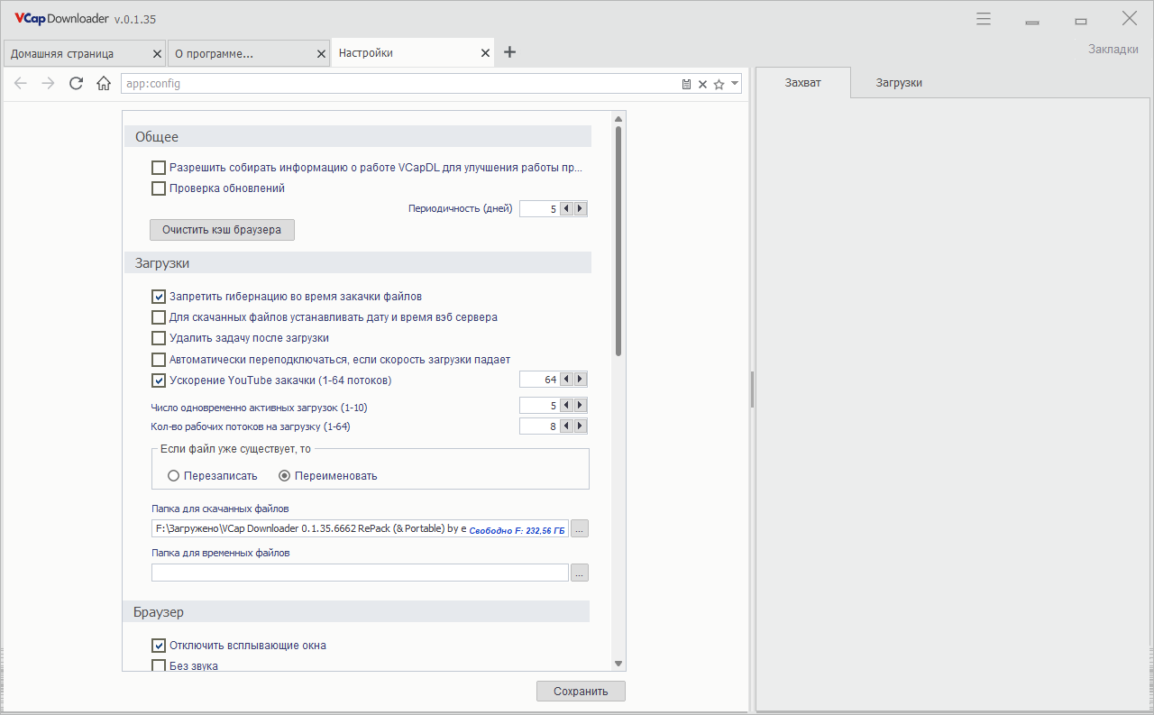Toggle Отключить всплывающие окна checkbox
This screenshot has height=715, width=1154.
159,646
